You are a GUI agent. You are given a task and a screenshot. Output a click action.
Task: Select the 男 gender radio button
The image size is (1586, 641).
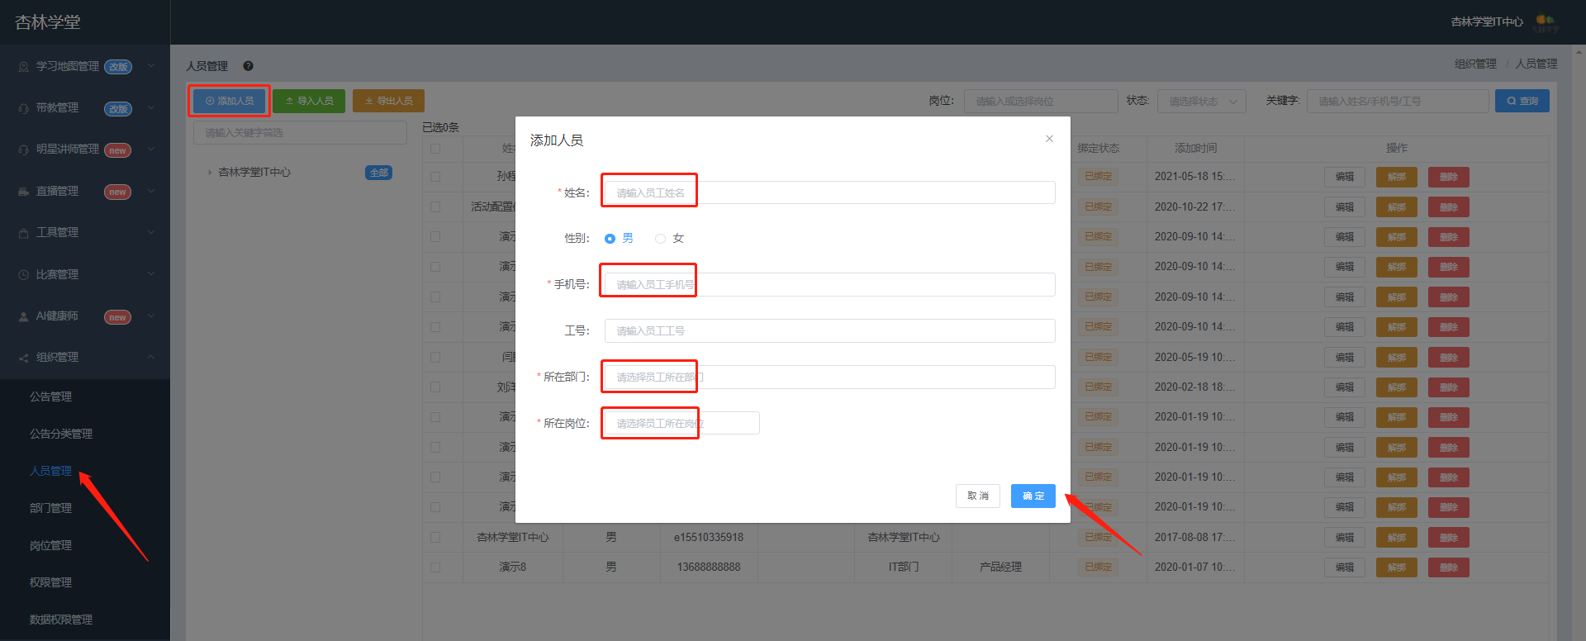click(610, 239)
